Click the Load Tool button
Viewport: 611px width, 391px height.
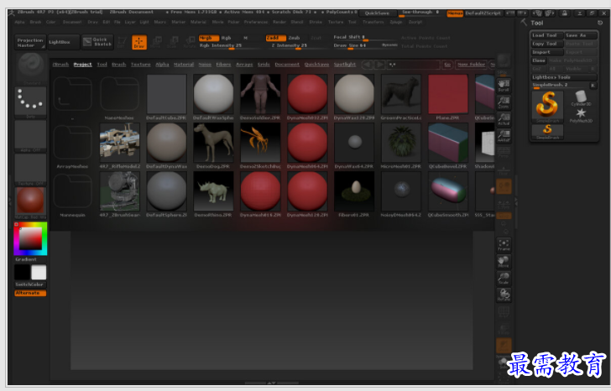(545, 35)
